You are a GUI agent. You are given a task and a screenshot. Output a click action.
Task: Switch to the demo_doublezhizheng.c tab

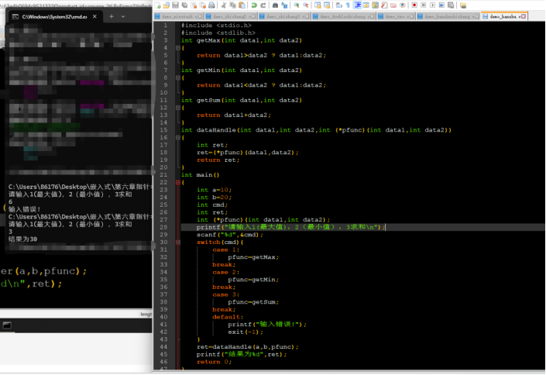point(344,16)
